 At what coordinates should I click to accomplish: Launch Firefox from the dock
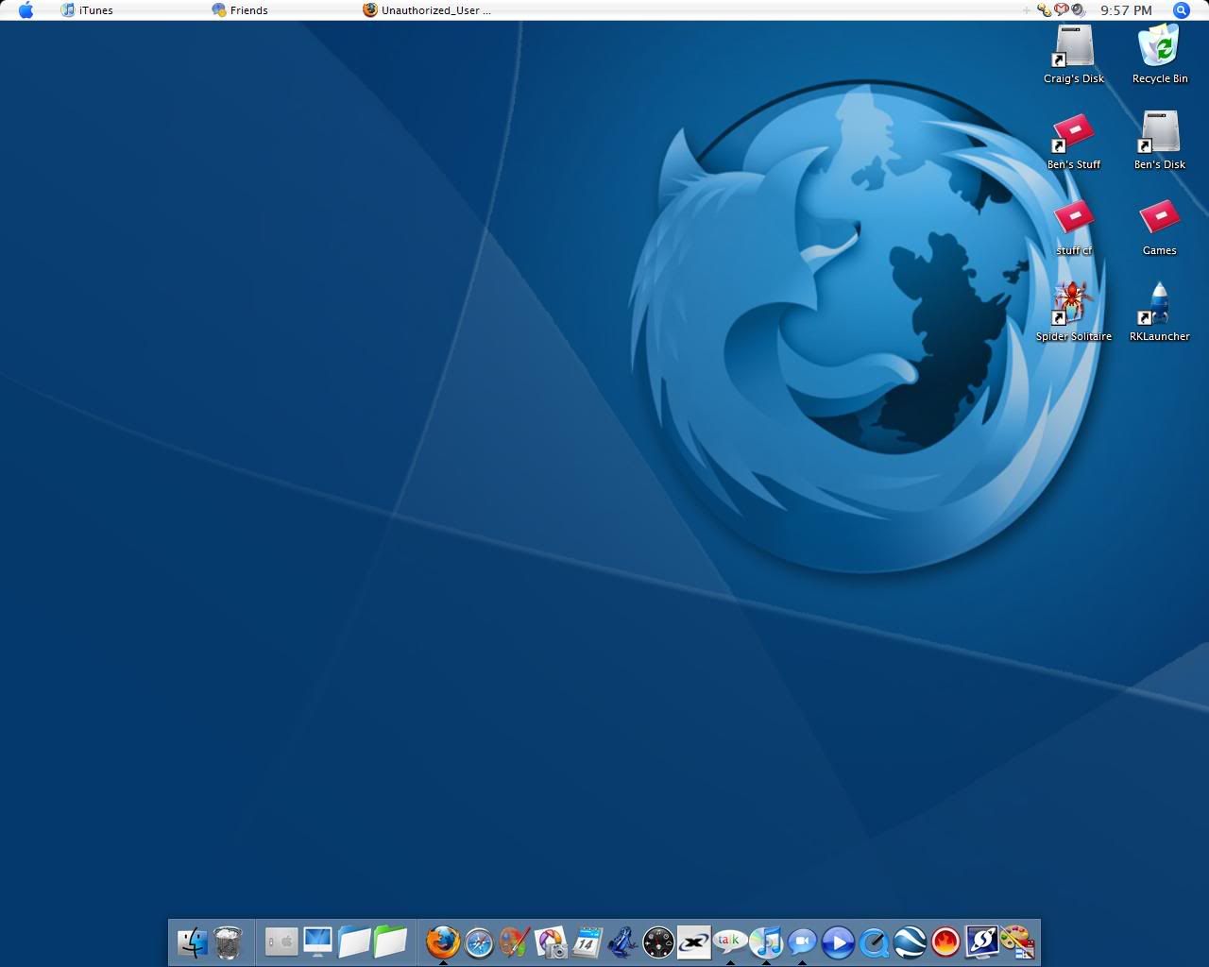pos(442,942)
